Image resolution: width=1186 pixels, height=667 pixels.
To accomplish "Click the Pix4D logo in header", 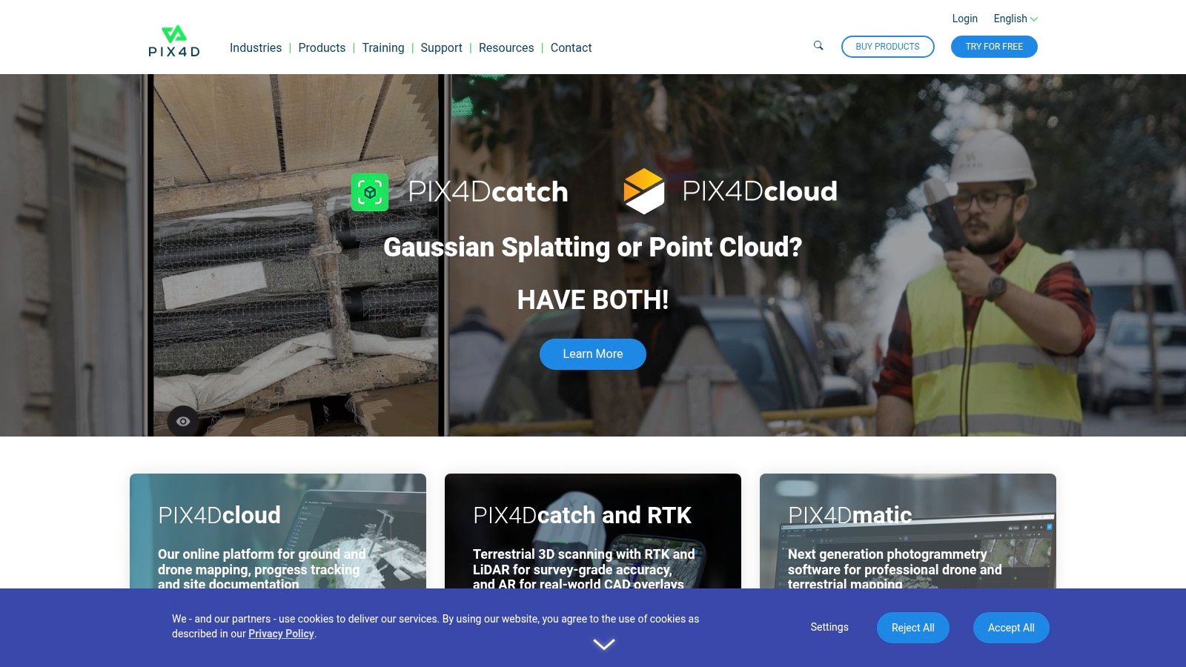I will click(174, 42).
